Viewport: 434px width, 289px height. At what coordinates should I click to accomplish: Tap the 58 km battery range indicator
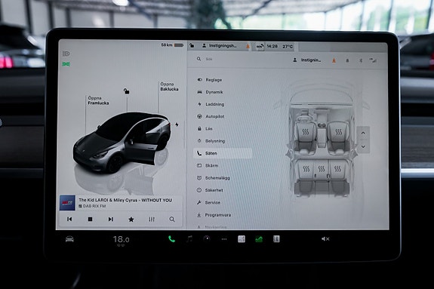click(x=172, y=45)
